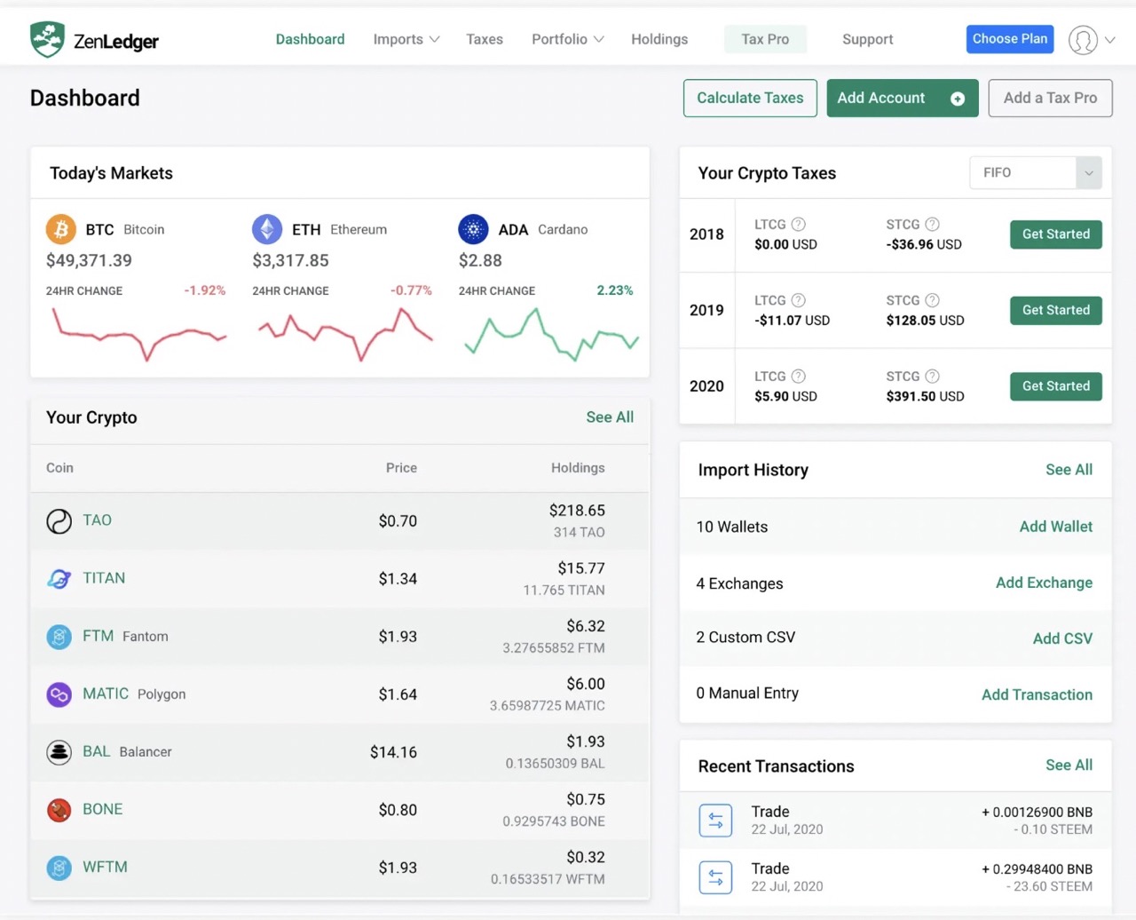This screenshot has width=1136, height=920.
Task: Click the ZenLedger logo icon
Action: 49,38
